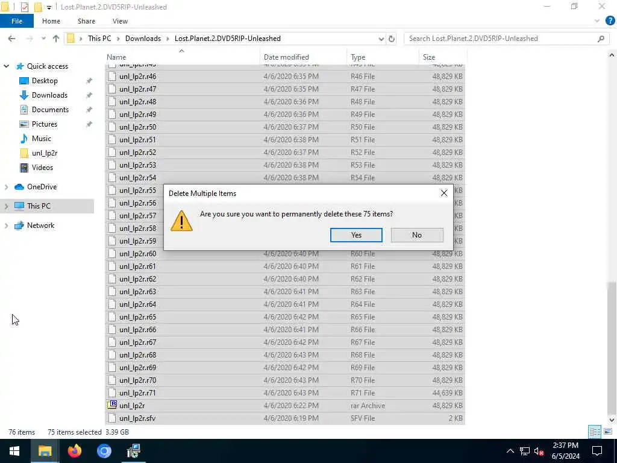Click the Properties checkmark icon in title bar
Image resolution: width=617 pixels, height=463 pixels.
(x=24, y=7)
